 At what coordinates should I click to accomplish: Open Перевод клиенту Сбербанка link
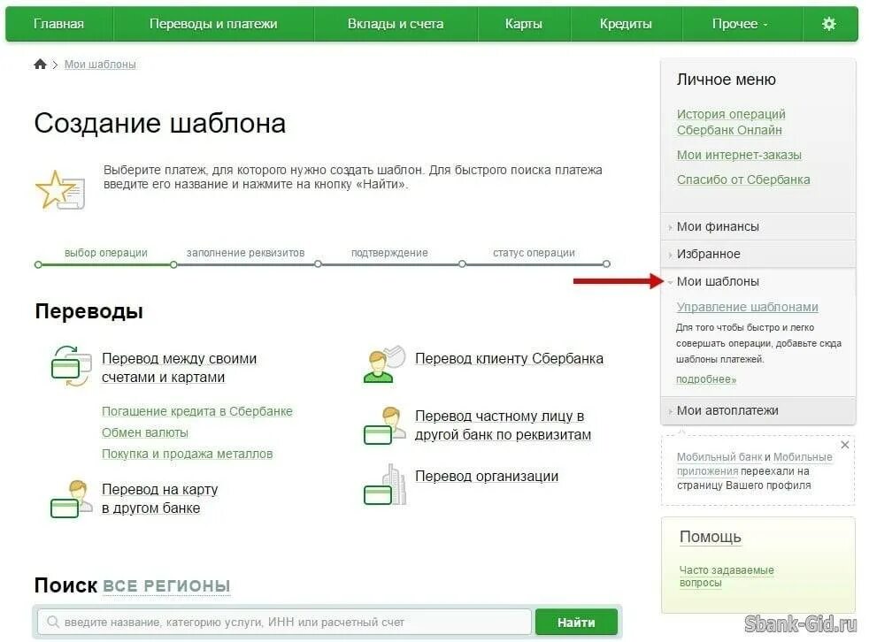509,358
